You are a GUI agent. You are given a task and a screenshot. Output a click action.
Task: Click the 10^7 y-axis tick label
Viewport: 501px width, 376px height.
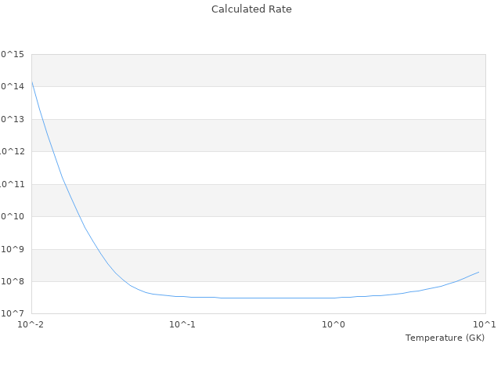14,313
